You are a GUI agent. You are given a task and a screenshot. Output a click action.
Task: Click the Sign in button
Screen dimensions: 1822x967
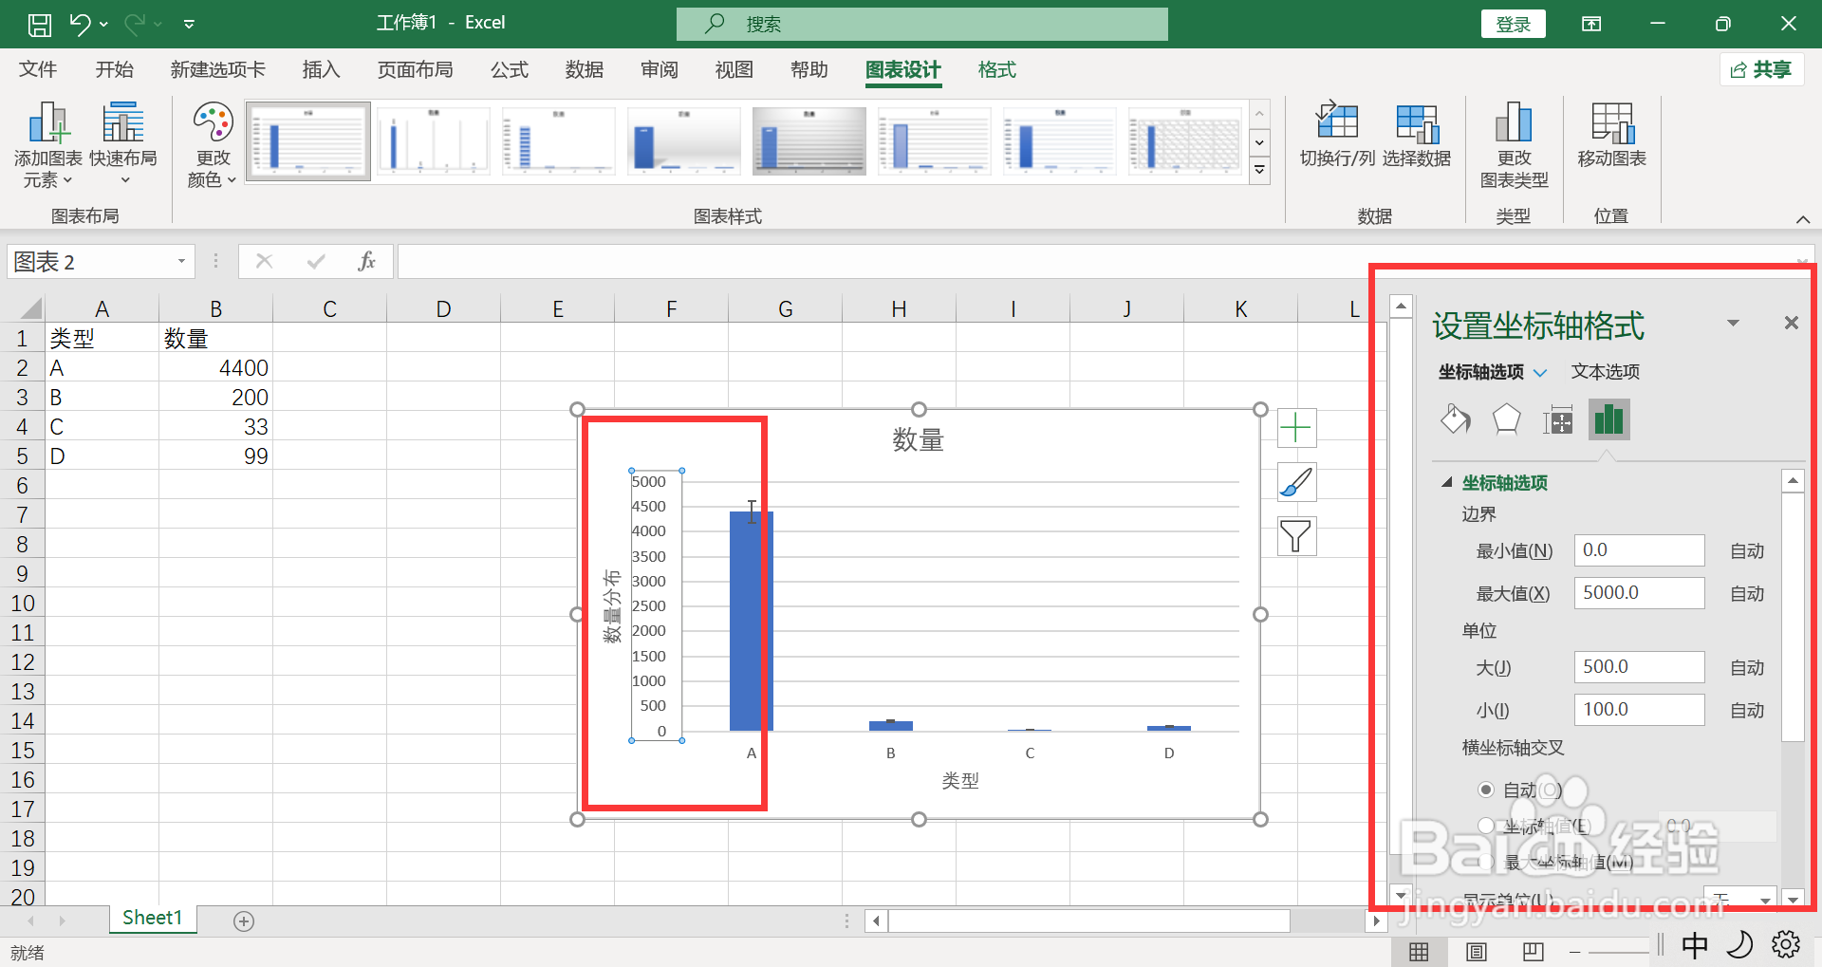pyautogui.click(x=1513, y=24)
